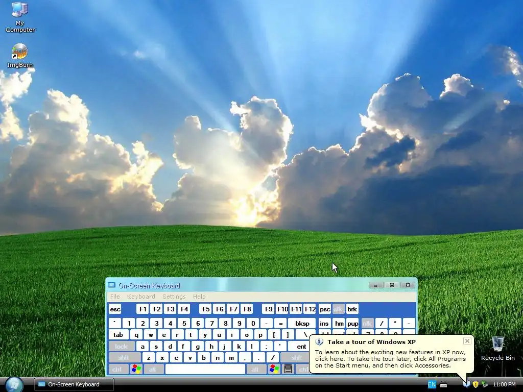Viewport: 523px width, 392px height.
Task: Click the m key
Action: 231,358
